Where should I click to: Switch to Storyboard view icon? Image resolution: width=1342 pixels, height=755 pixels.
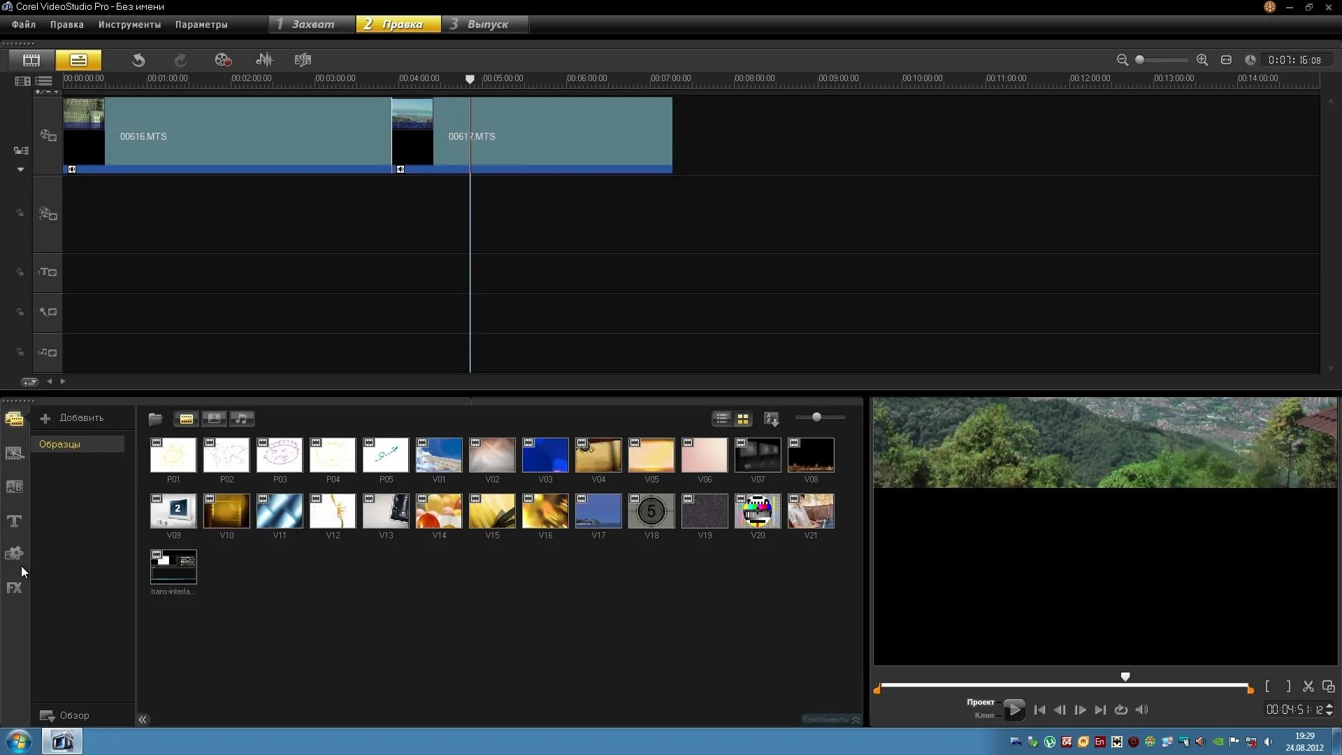click(31, 60)
